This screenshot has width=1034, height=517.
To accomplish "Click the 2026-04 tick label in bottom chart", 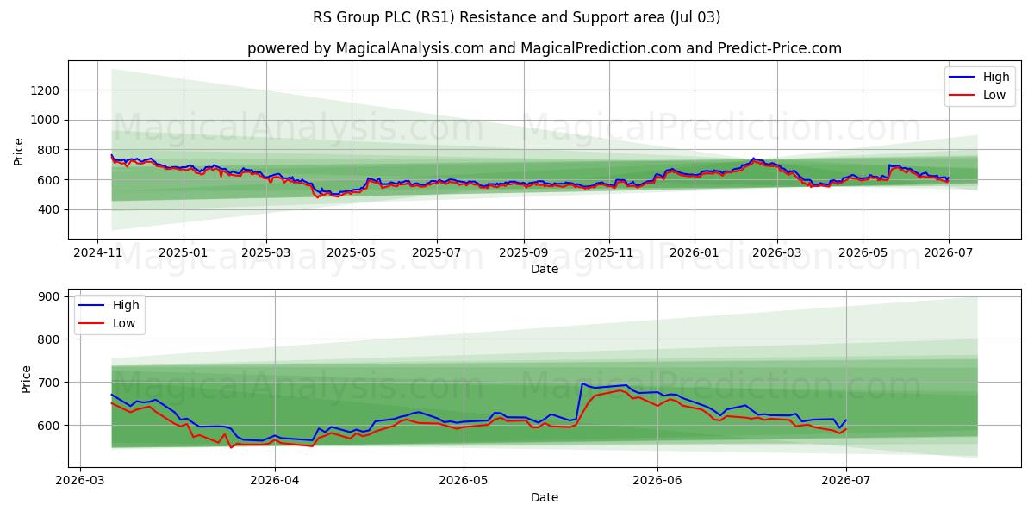I will pyautogui.click(x=275, y=482).
